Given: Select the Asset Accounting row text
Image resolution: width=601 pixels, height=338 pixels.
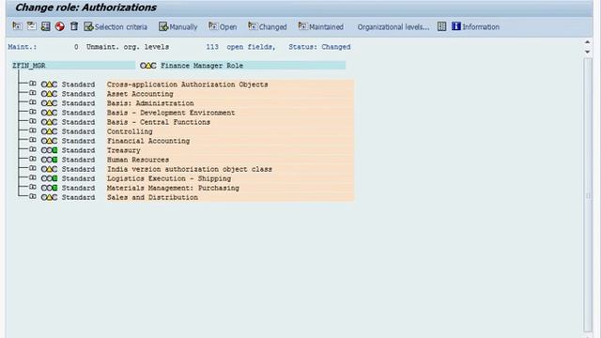Looking at the screenshot, I should (x=140, y=94).
